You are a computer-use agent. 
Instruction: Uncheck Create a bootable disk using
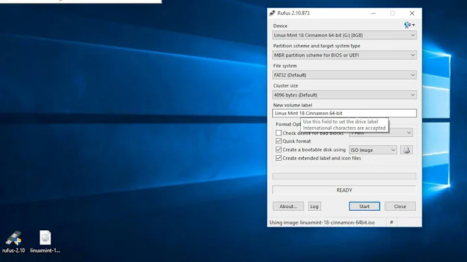click(278, 149)
